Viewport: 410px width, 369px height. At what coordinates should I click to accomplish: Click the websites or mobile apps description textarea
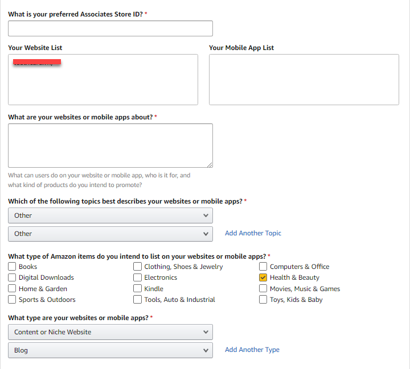tap(110, 146)
